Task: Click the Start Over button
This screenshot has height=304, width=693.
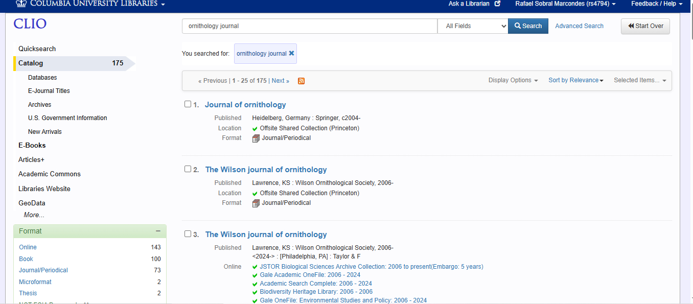Action: click(x=645, y=26)
